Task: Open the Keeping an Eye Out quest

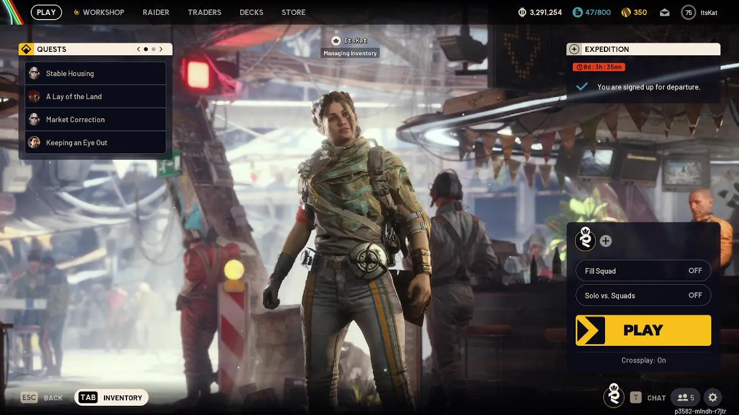Action: 96,142
